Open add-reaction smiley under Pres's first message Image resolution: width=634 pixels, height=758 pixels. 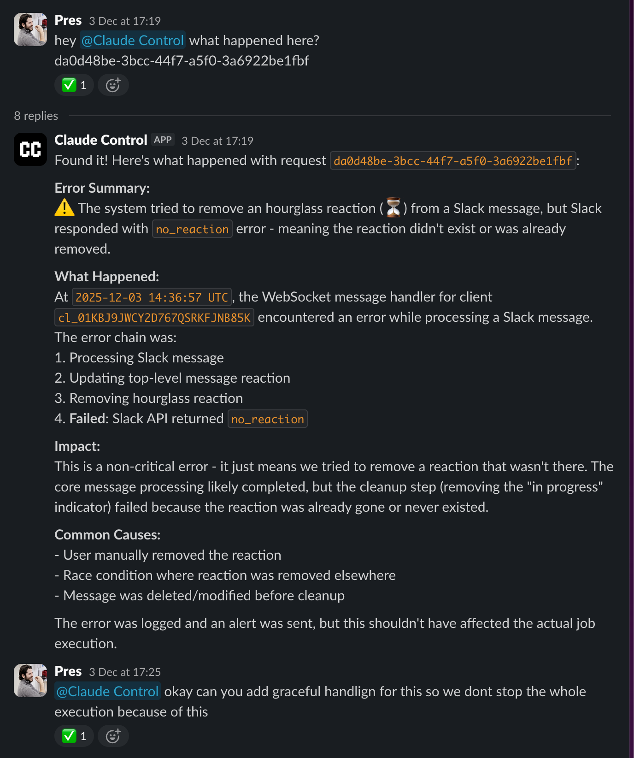(x=113, y=85)
